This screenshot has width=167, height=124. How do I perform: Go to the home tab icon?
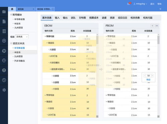(x=12, y=9)
